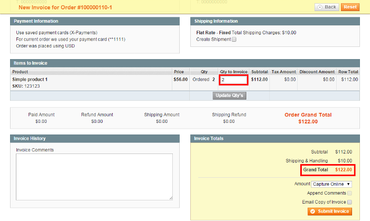Click the Use saved payment cards (X-Payments) line
370x221 pixels.
click(x=57, y=33)
